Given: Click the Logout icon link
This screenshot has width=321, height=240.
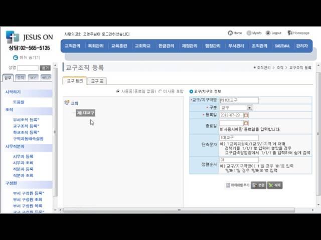Looking at the screenshot, I should coord(268,33).
